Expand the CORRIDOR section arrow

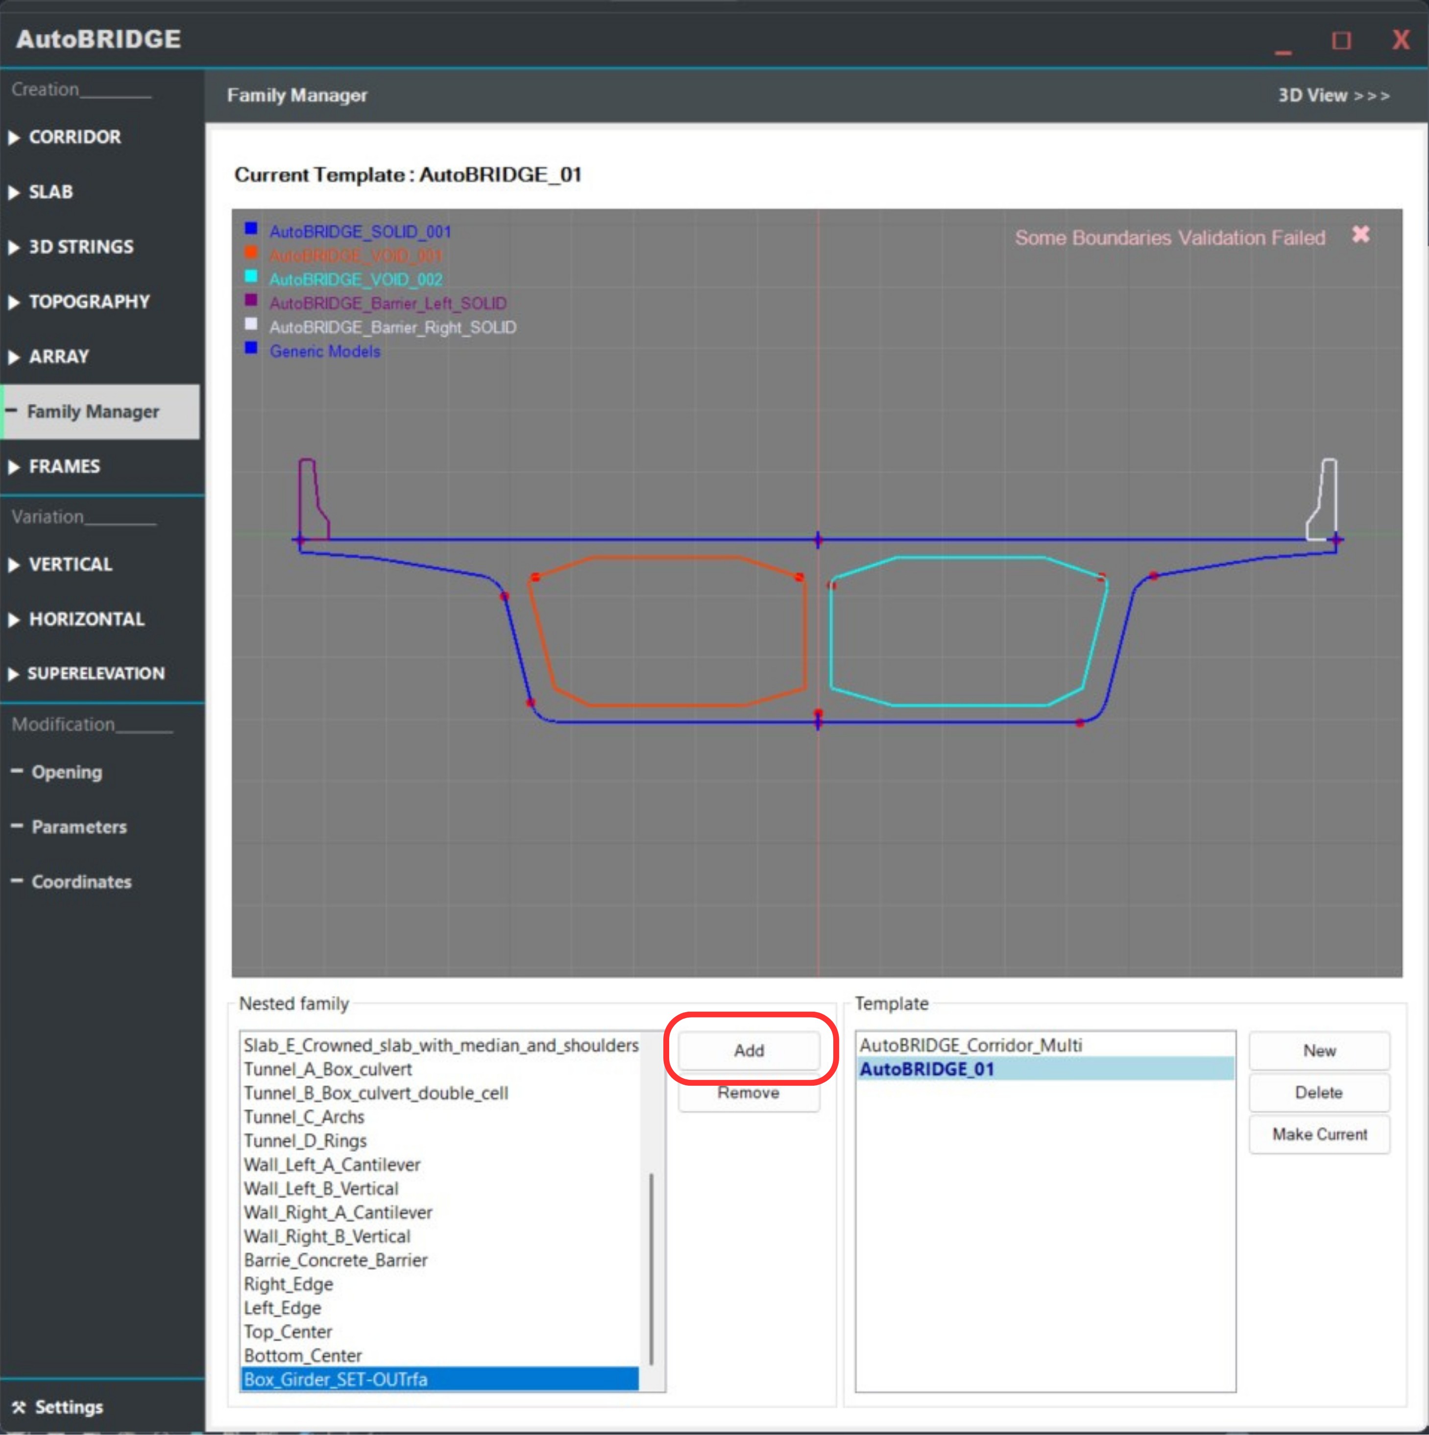[x=13, y=137]
